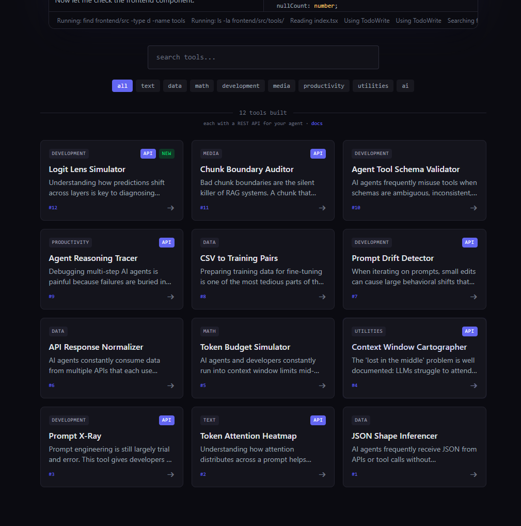The height and width of the screenshot is (526, 521).
Task: Open Chunk Boundary Auditor via its arrow icon
Action: (x=322, y=208)
